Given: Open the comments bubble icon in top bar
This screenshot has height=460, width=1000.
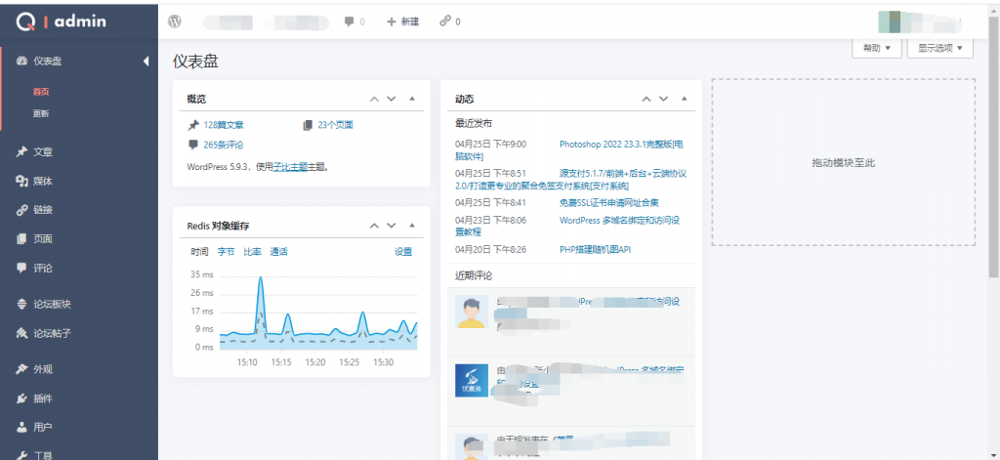Looking at the screenshot, I should [349, 21].
